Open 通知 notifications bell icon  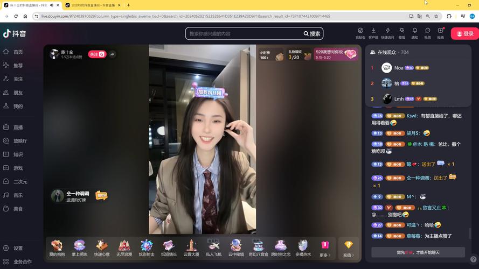pyautogui.click(x=414, y=31)
